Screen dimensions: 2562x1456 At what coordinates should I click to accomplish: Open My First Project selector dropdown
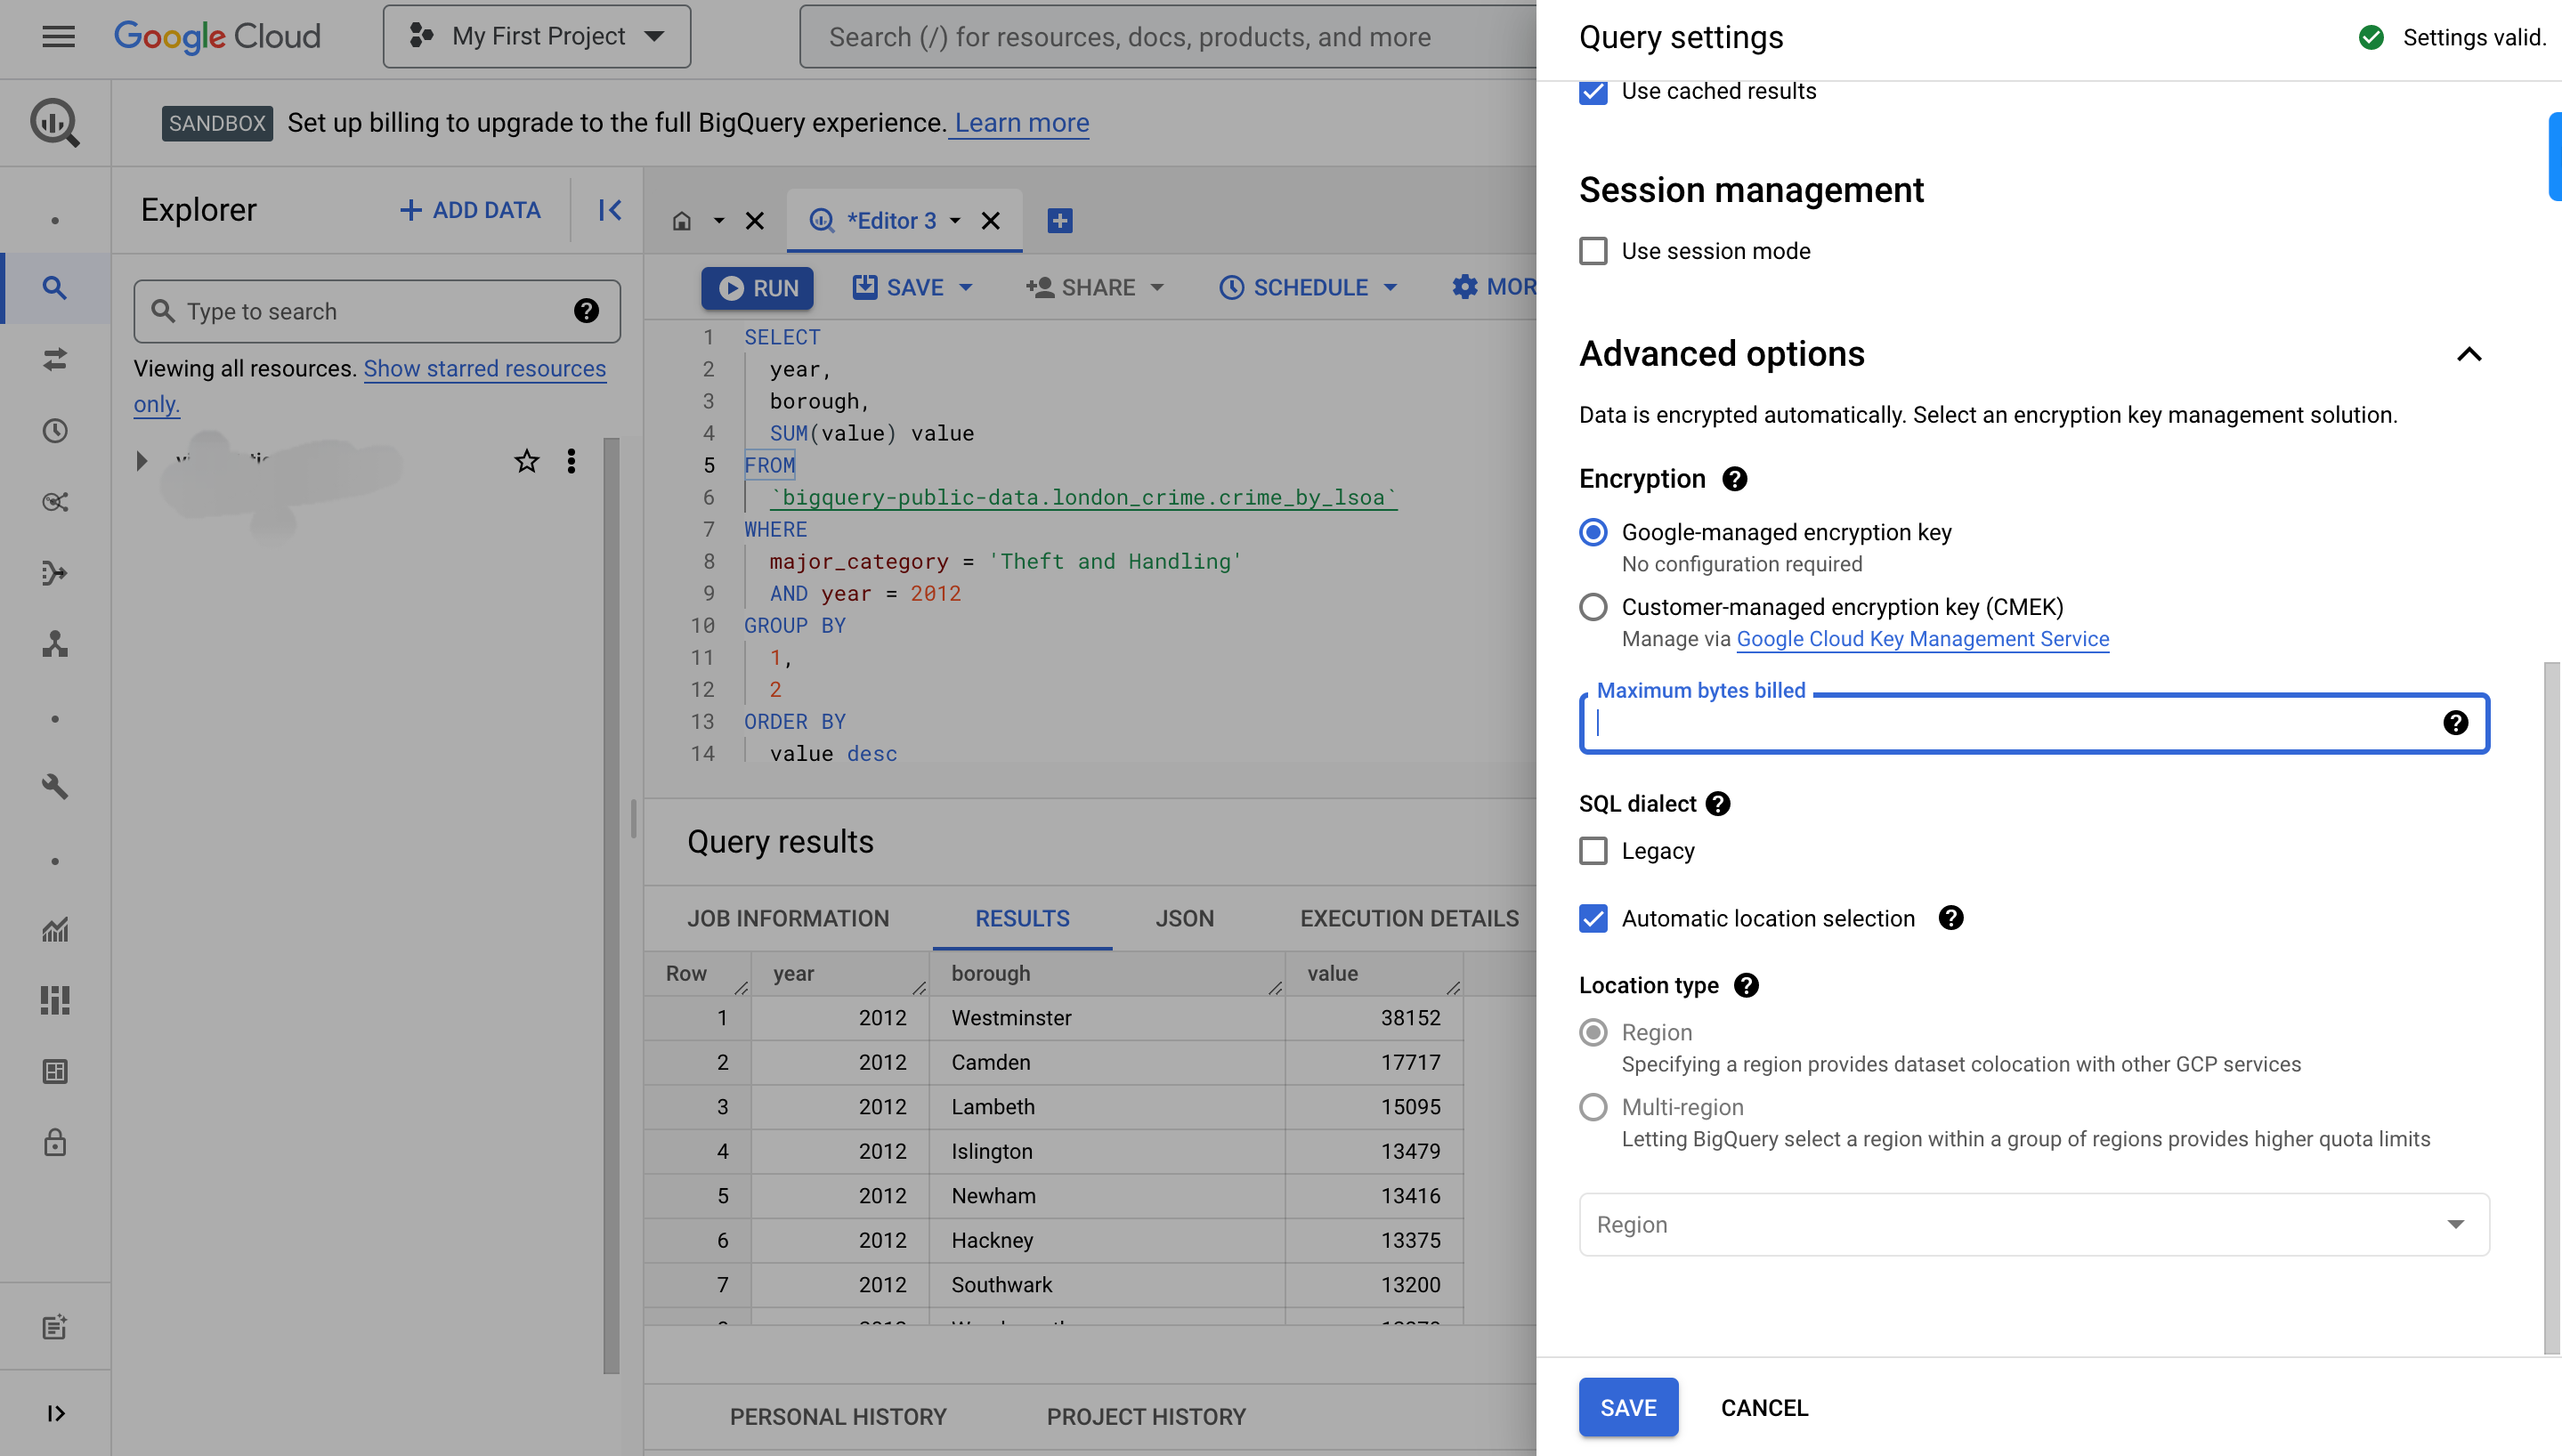(x=537, y=37)
